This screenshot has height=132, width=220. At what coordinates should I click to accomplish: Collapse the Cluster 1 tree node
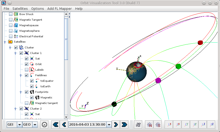pyautogui.click(x=15, y=53)
